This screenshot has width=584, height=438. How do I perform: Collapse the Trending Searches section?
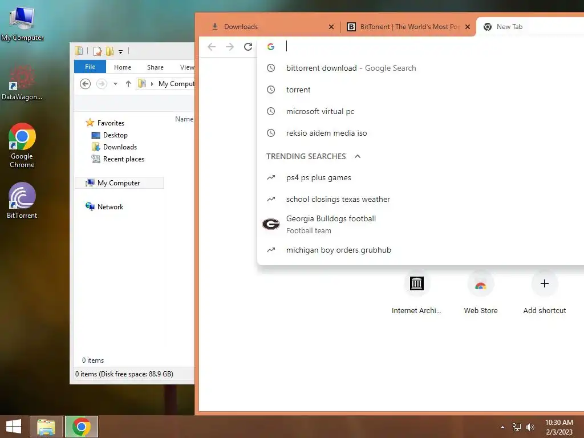pos(358,156)
